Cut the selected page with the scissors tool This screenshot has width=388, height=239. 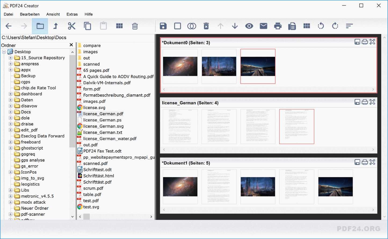click(71, 26)
